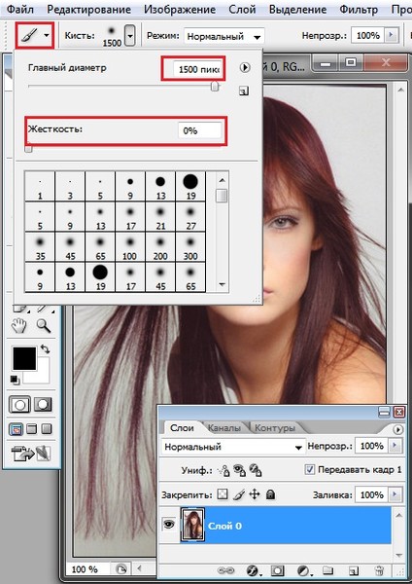Reset to default black and white colors
This screenshot has width=412, height=584.
pos(16,380)
